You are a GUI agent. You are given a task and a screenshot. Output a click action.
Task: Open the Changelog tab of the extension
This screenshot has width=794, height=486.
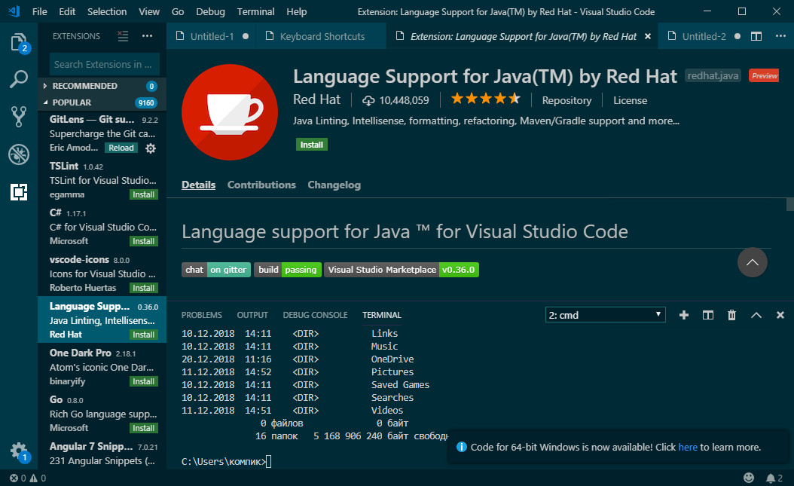click(x=334, y=185)
